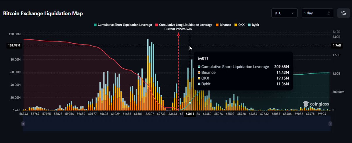Screen dimensions: 352x143
Task: Click the right zoom slider handle
Action: click(330, 124)
